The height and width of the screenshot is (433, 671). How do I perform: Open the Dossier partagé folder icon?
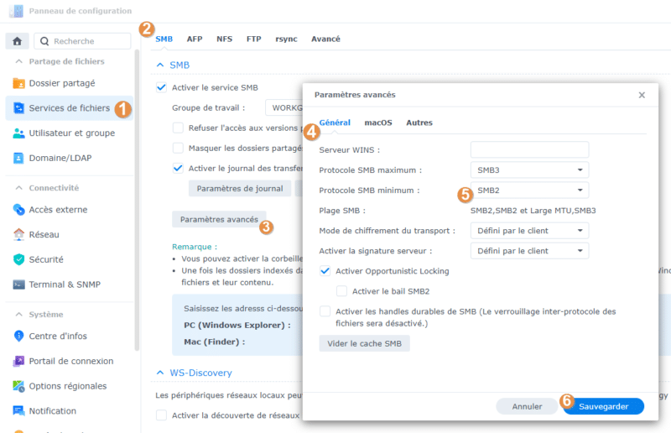(18, 83)
